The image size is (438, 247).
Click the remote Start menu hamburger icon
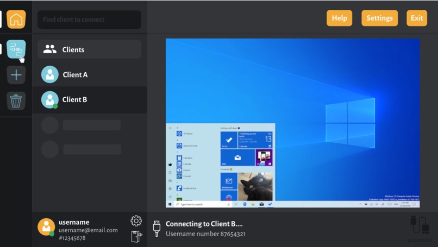170,128
